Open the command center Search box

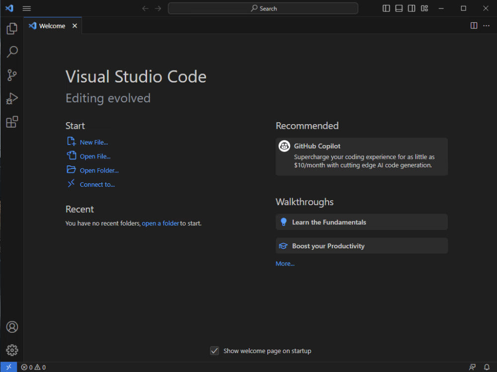coord(263,8)
